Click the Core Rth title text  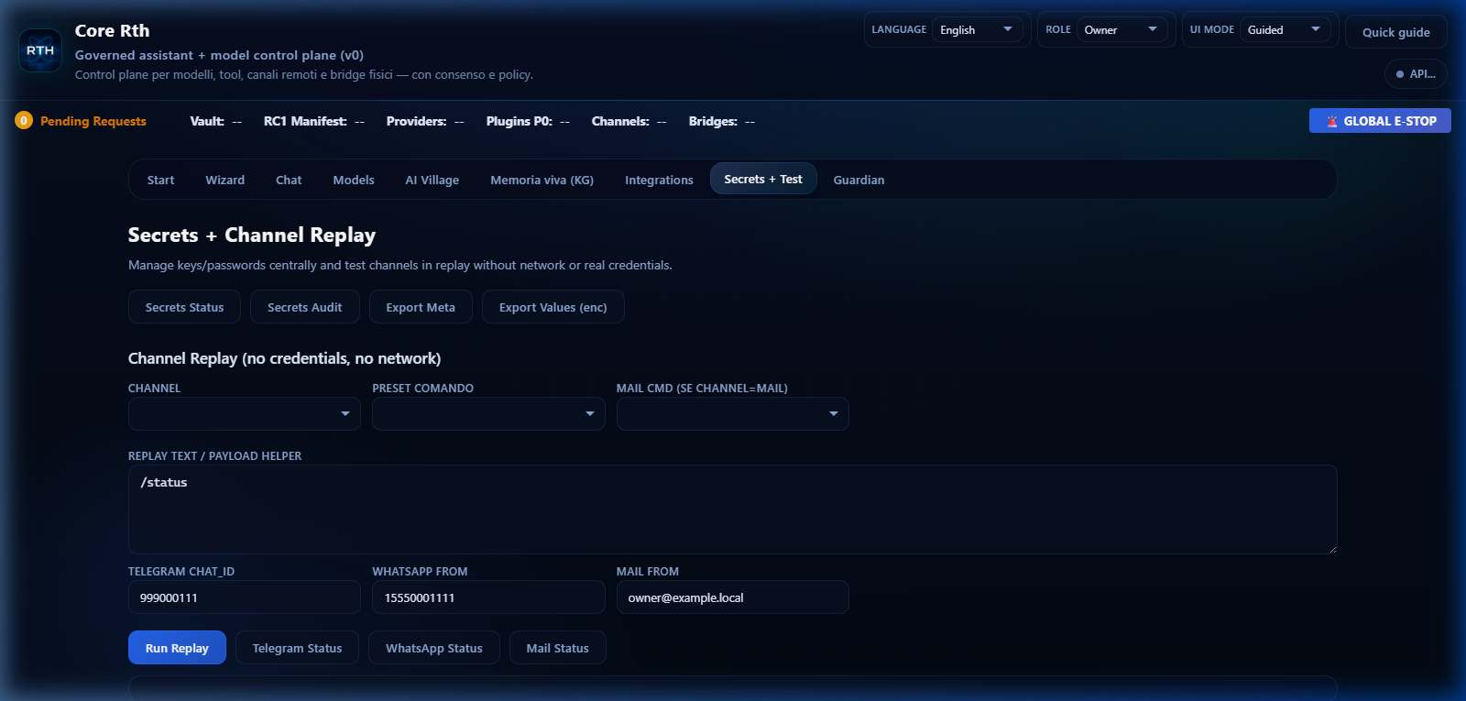pos(112,31)
